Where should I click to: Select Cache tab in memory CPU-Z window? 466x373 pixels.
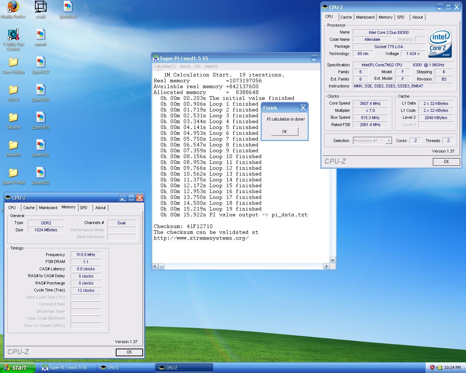coord(29,208)
